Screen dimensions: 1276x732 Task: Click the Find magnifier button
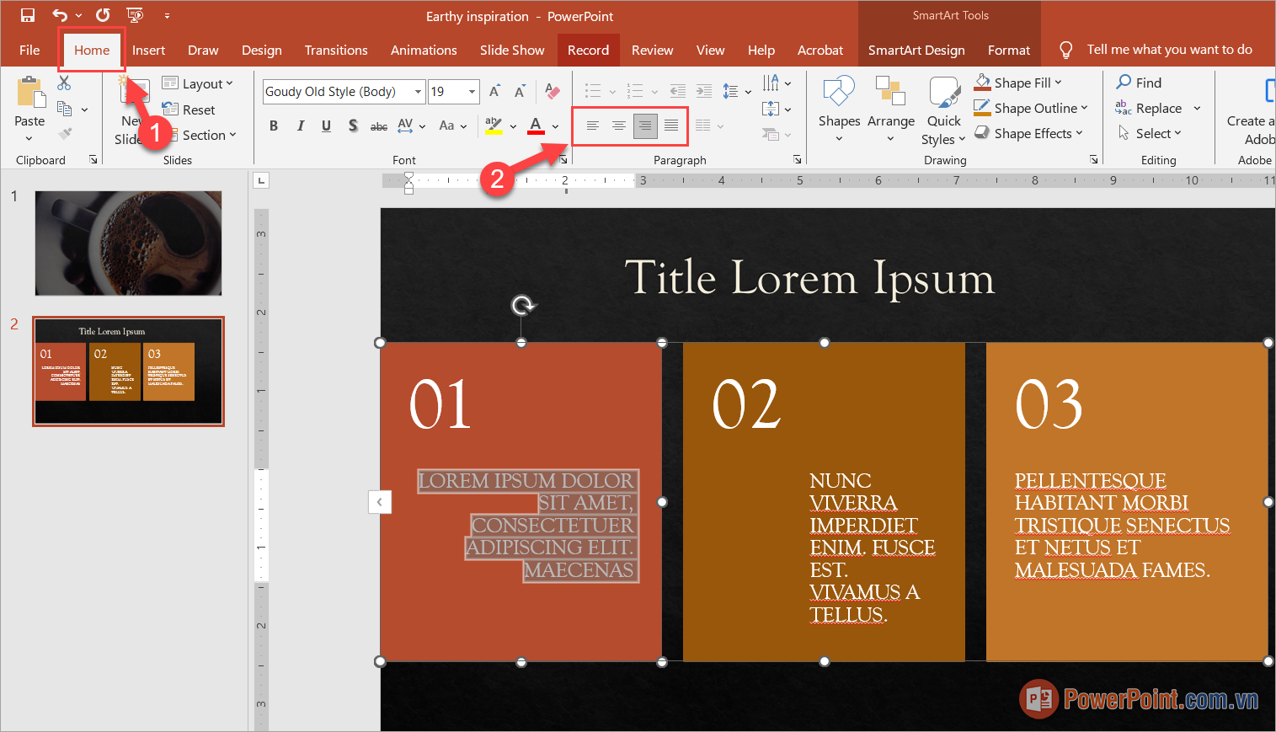(1139, 83)
